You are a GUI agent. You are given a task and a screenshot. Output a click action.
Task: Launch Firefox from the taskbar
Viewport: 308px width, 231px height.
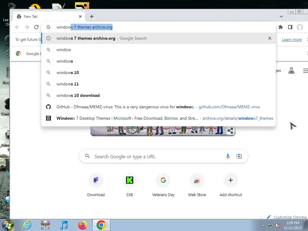(82, 225)
